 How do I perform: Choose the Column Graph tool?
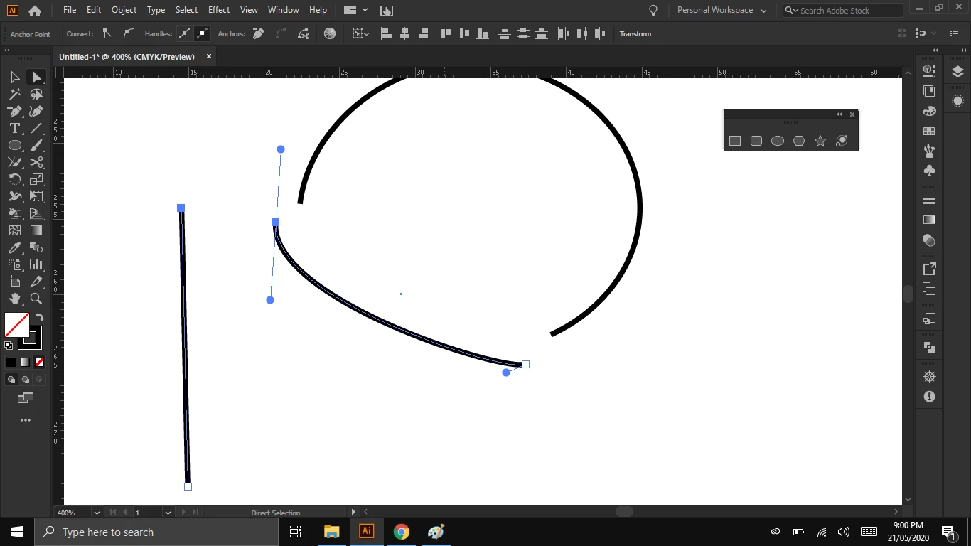(36, 264)
